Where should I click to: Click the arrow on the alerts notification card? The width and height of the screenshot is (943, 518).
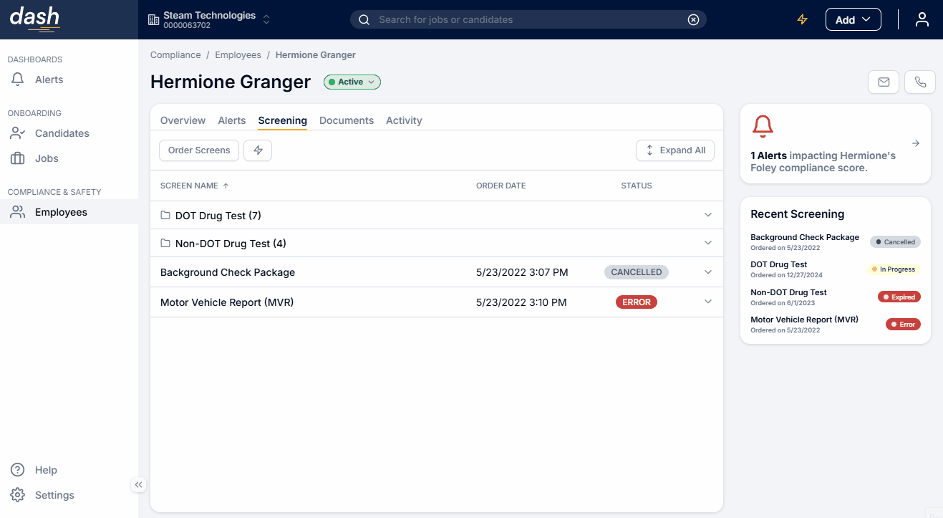[x=916, y=143]
